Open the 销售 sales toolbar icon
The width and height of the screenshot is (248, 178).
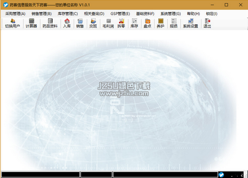tap(80, 23)
